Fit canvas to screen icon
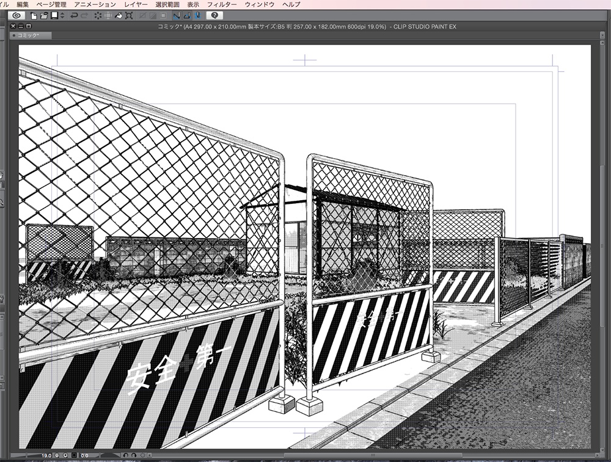 click(x=74, y=455)
